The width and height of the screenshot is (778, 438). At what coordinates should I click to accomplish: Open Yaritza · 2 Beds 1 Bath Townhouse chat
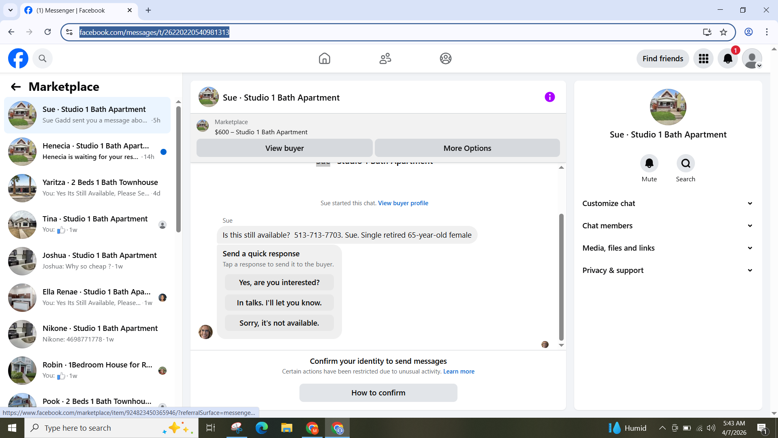[87, 188]
